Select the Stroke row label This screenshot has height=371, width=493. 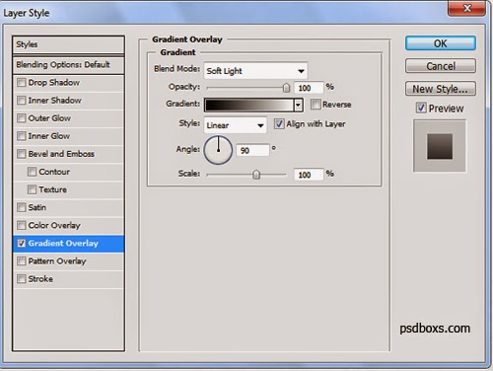40,278
